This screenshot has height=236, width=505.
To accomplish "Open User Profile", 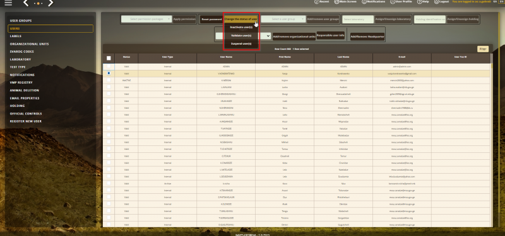I will 401,2.
